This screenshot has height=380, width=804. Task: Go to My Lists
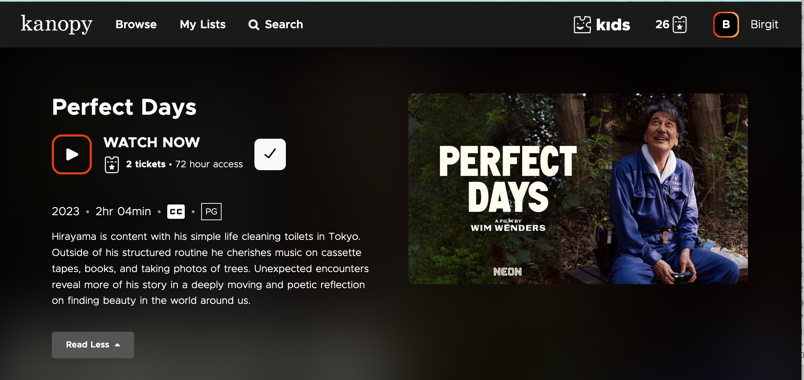[203, 24]
